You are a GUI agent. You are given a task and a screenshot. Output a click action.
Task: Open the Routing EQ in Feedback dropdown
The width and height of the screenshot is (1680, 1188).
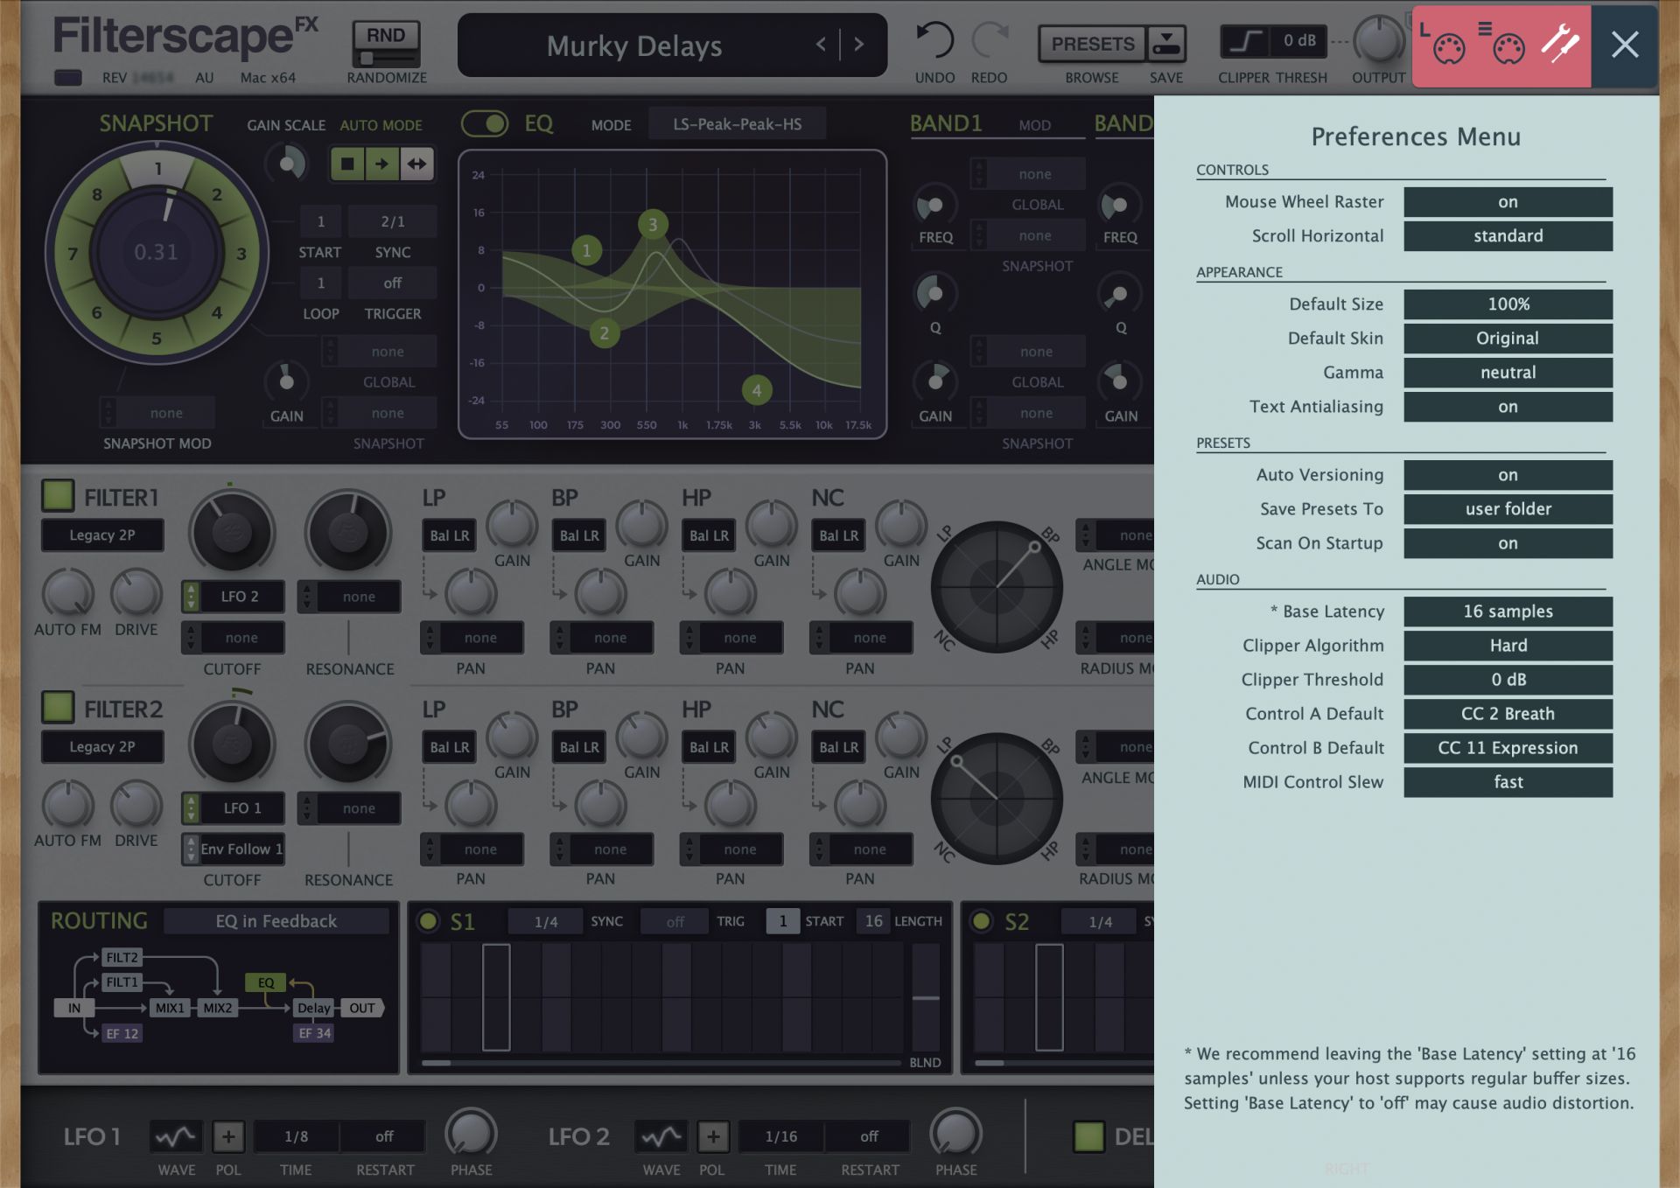point(276,921)
